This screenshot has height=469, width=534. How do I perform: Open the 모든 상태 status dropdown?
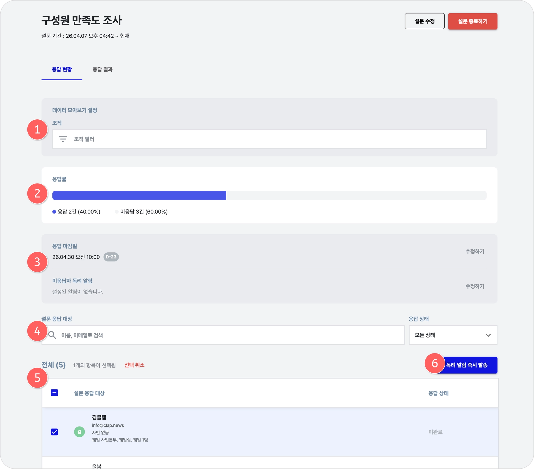tap(452, 335)
